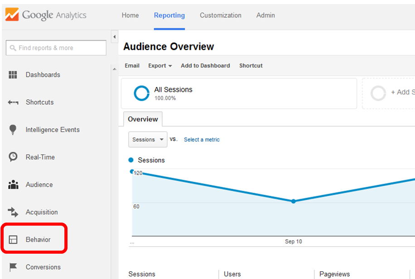This screenshot has height=279, width=415.
Task: Click the Add to Dashboard button
Action: pos(205,66)
